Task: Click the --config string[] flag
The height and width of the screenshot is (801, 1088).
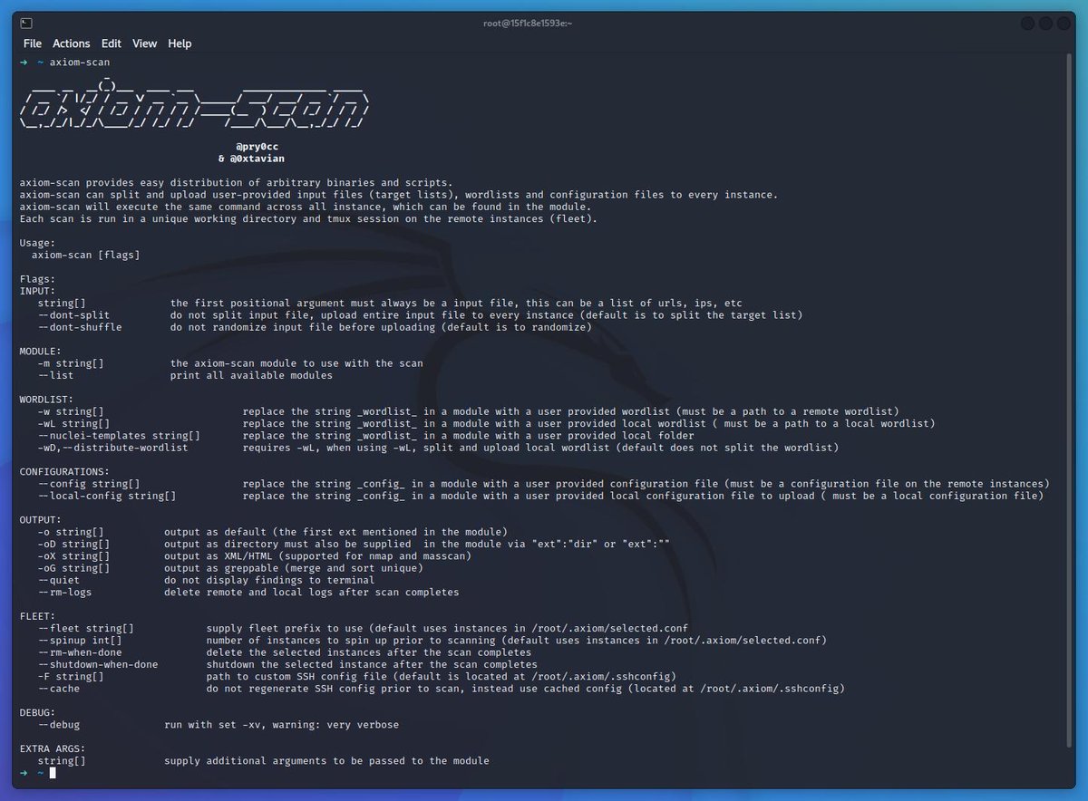Action: 89,484
